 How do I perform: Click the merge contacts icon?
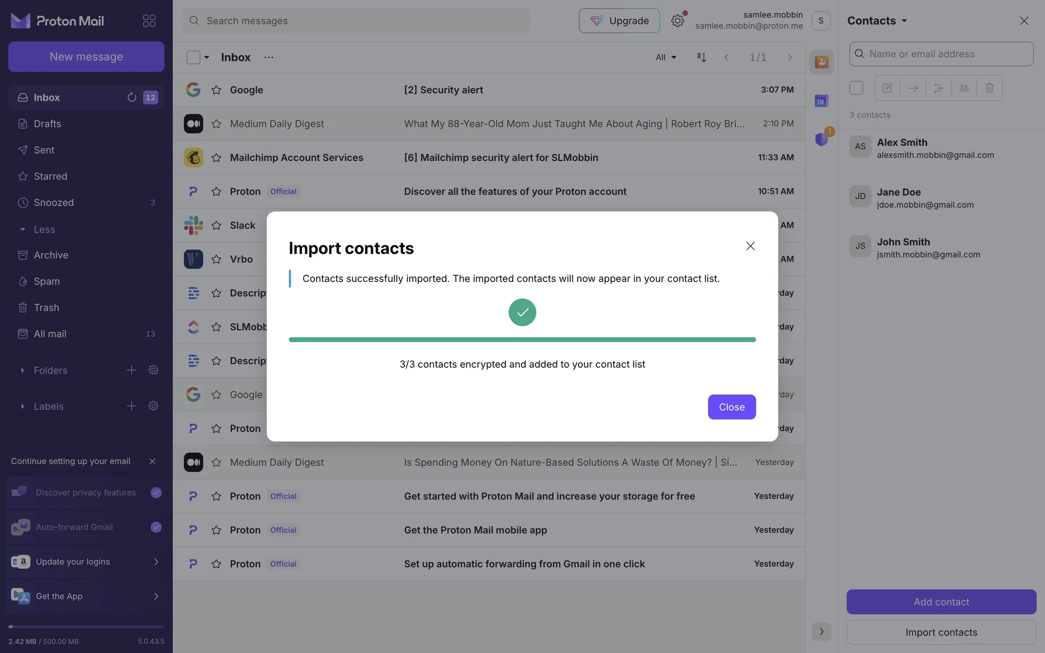click(938, 88)
